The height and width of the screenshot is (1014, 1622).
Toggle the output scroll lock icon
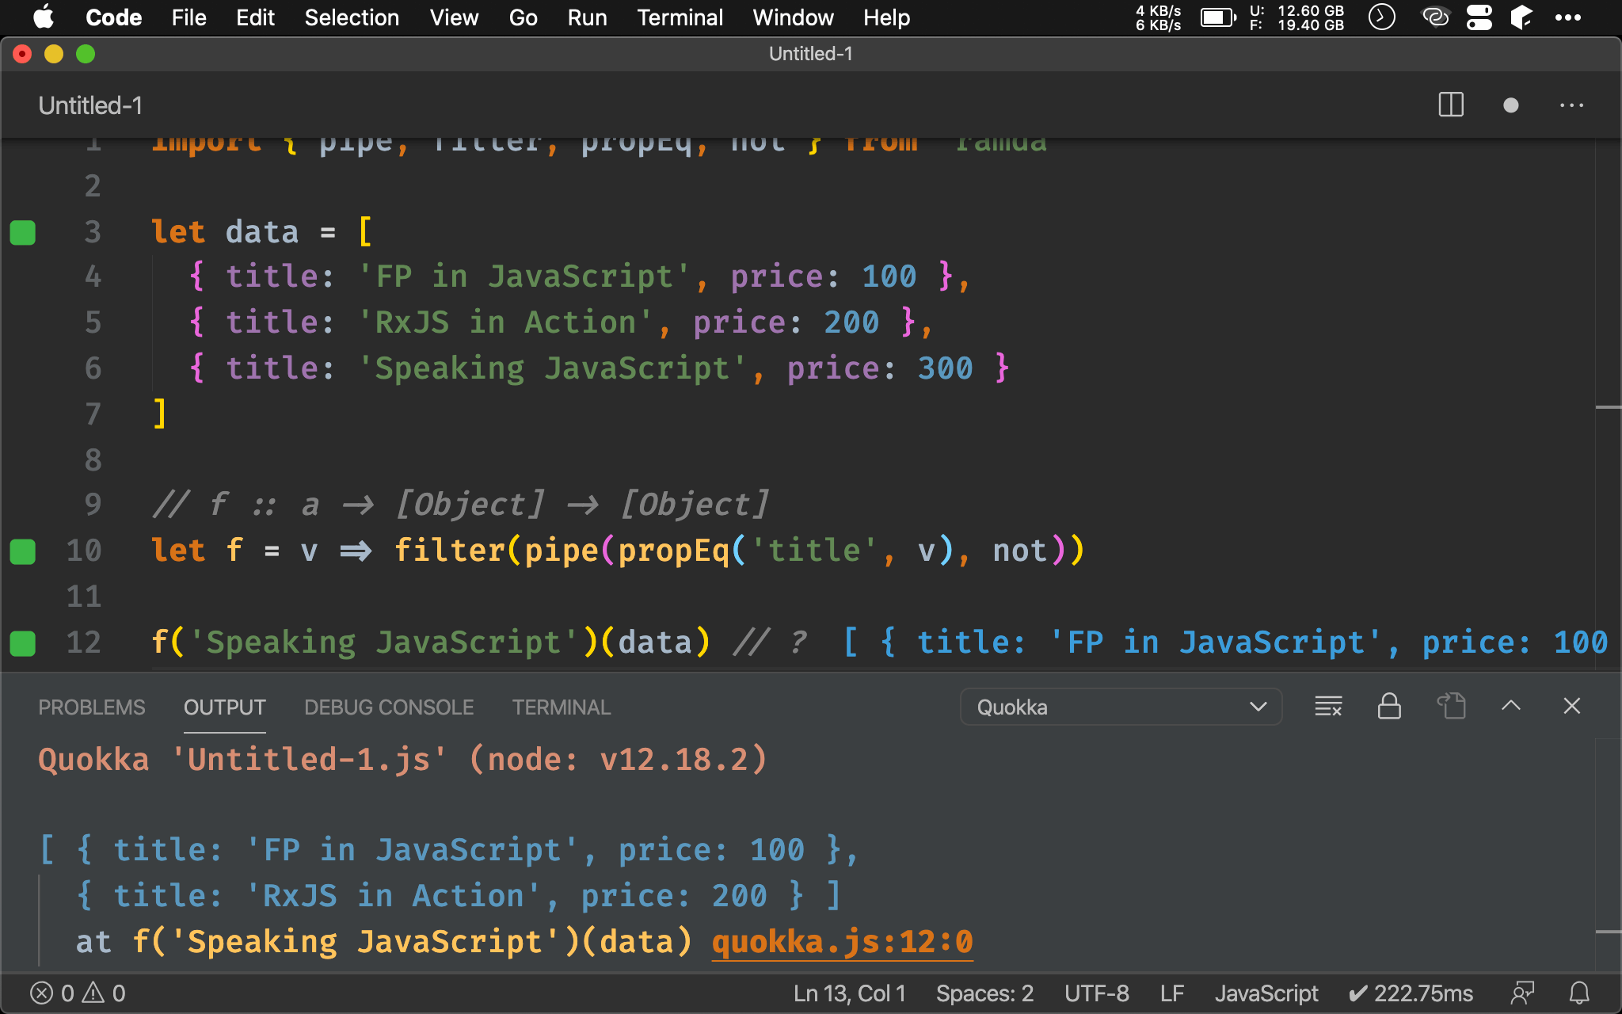pos(1389,706)
